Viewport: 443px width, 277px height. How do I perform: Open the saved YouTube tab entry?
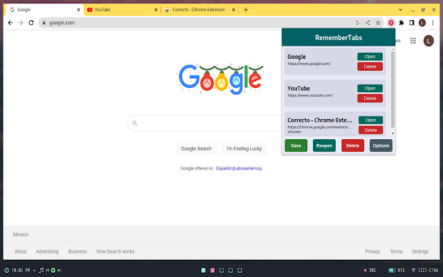[x=370, y=88]
